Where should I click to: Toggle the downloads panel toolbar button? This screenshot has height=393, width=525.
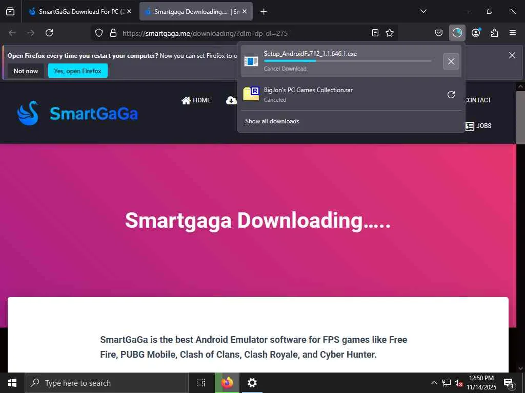tap(457, 33)
